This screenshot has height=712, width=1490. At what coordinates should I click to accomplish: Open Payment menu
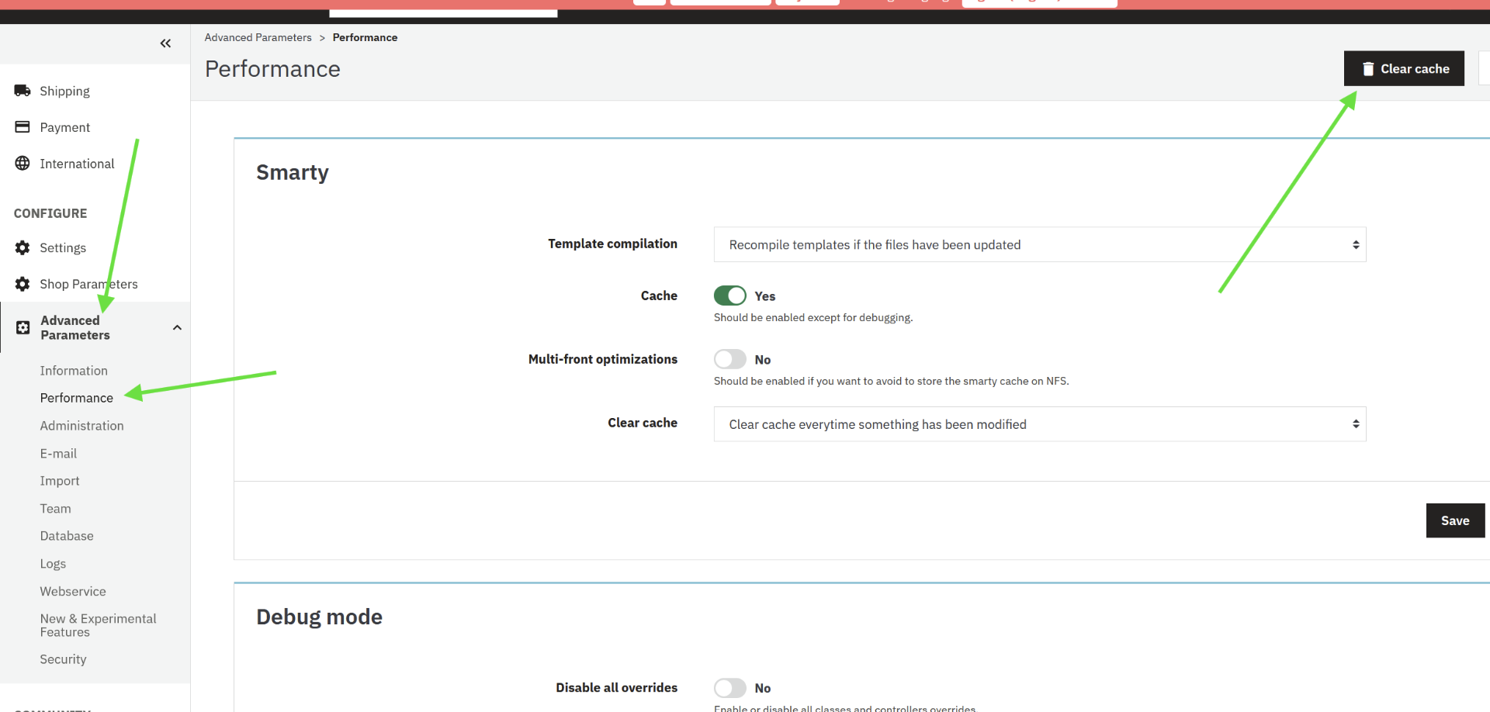click(x=64, y=127)
